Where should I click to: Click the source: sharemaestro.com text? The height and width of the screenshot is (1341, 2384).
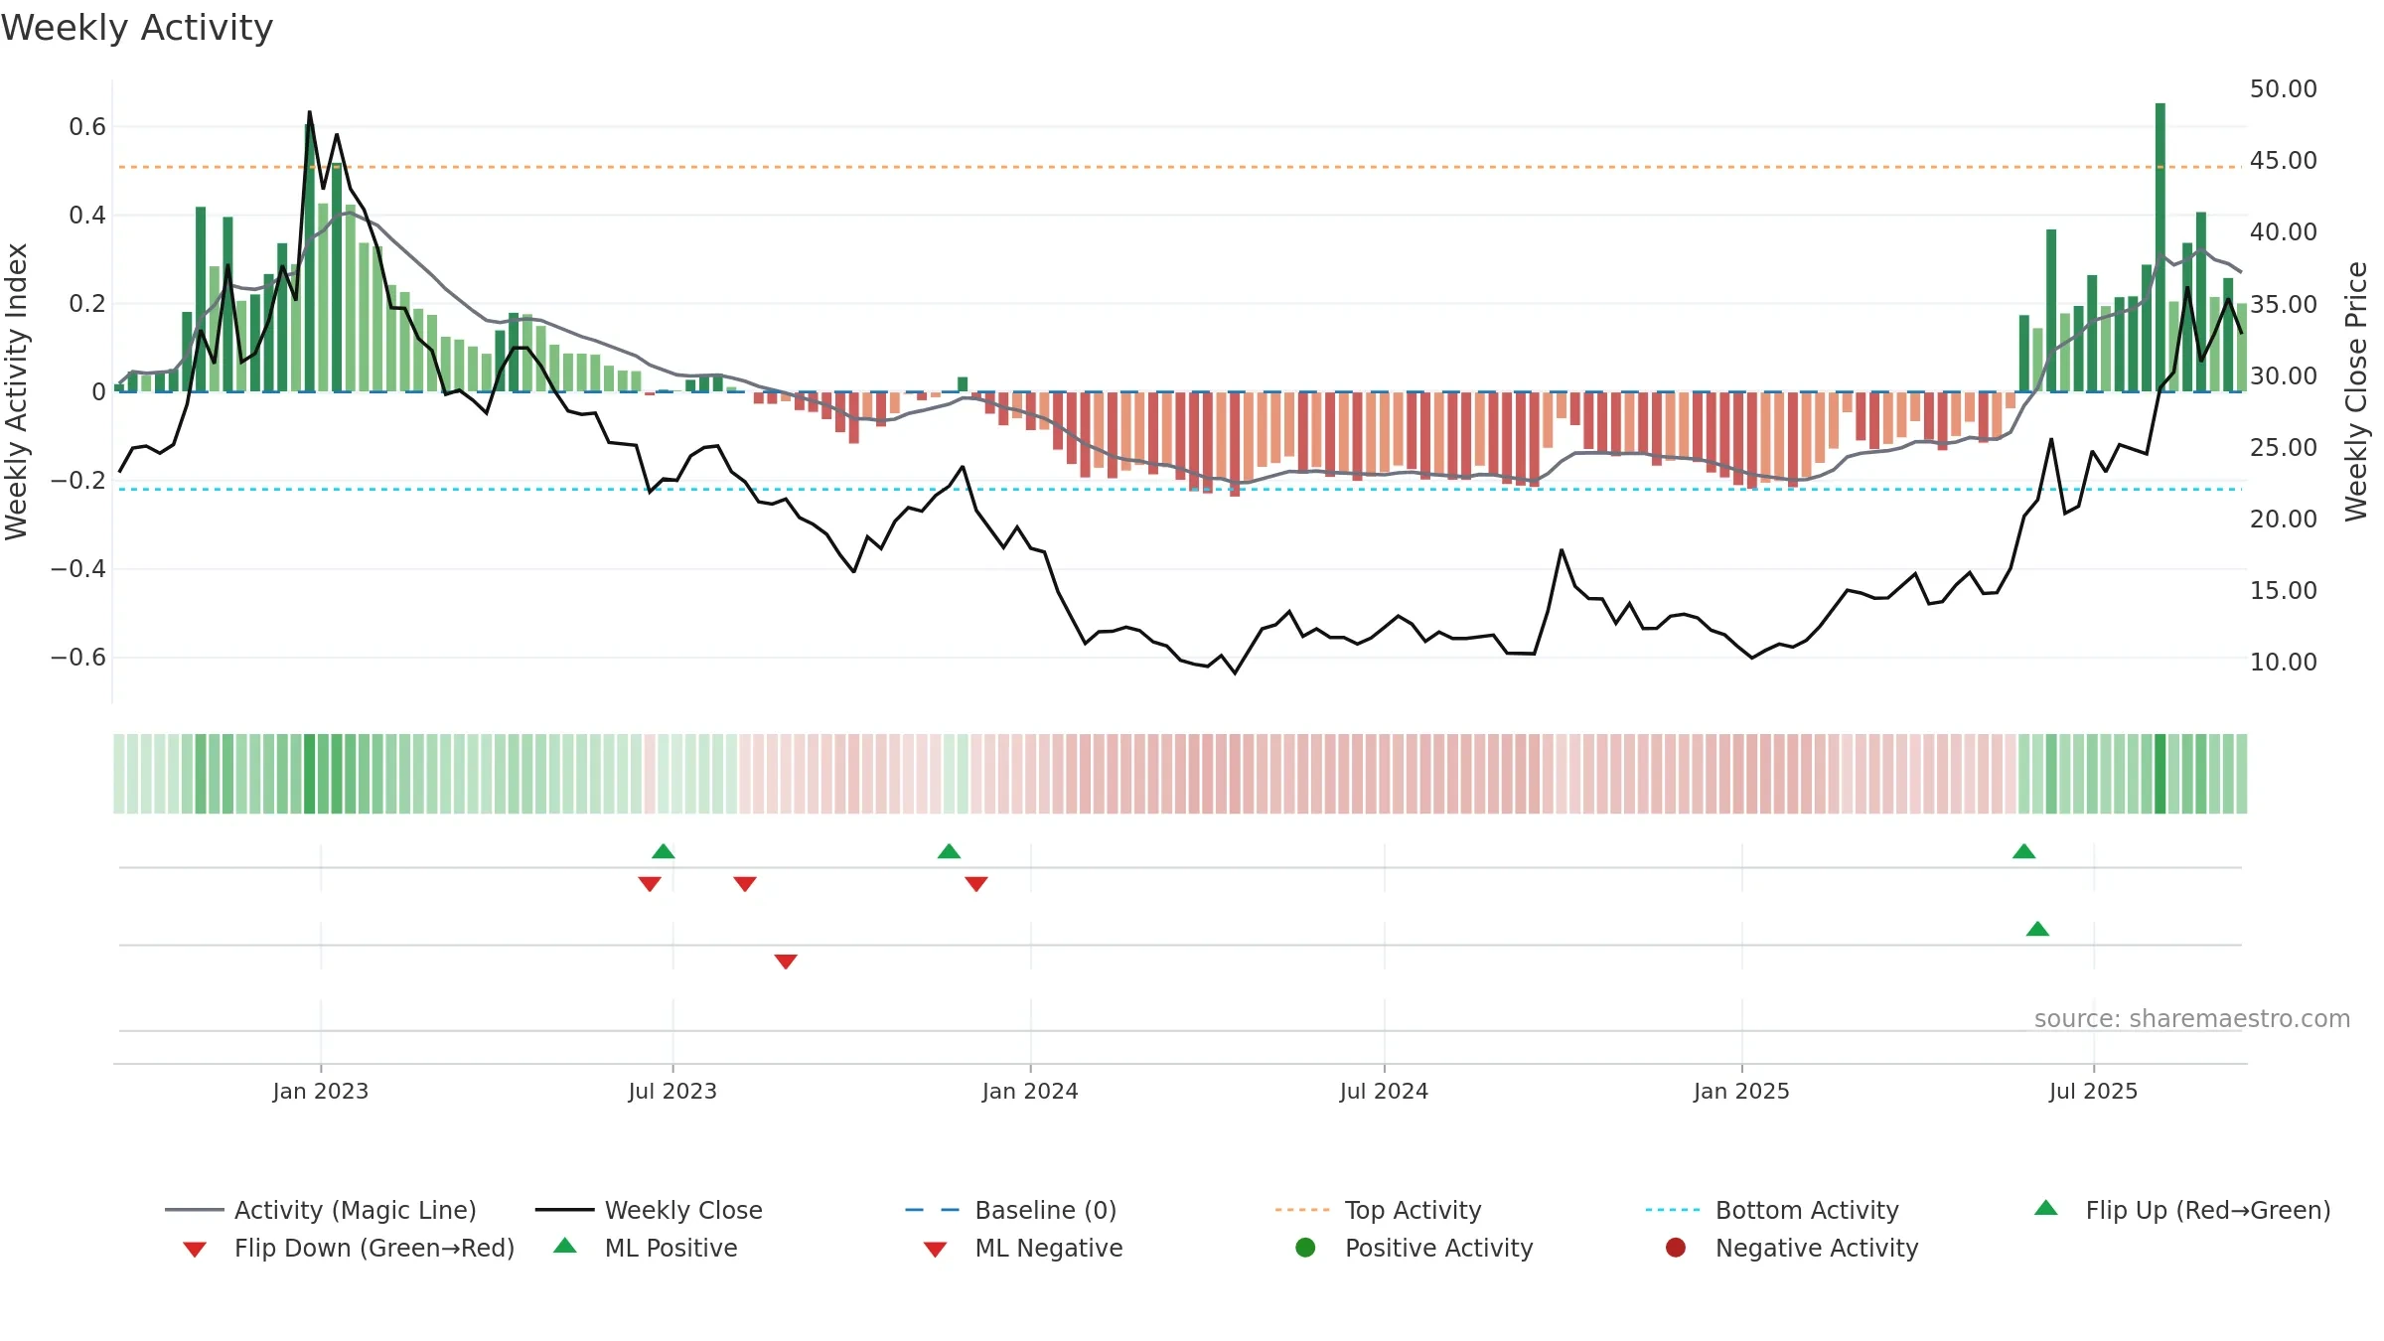coord(2192,1018)
